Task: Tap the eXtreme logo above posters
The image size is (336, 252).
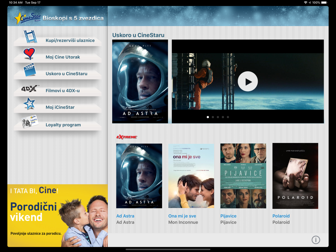Action: tap(127, 137)
